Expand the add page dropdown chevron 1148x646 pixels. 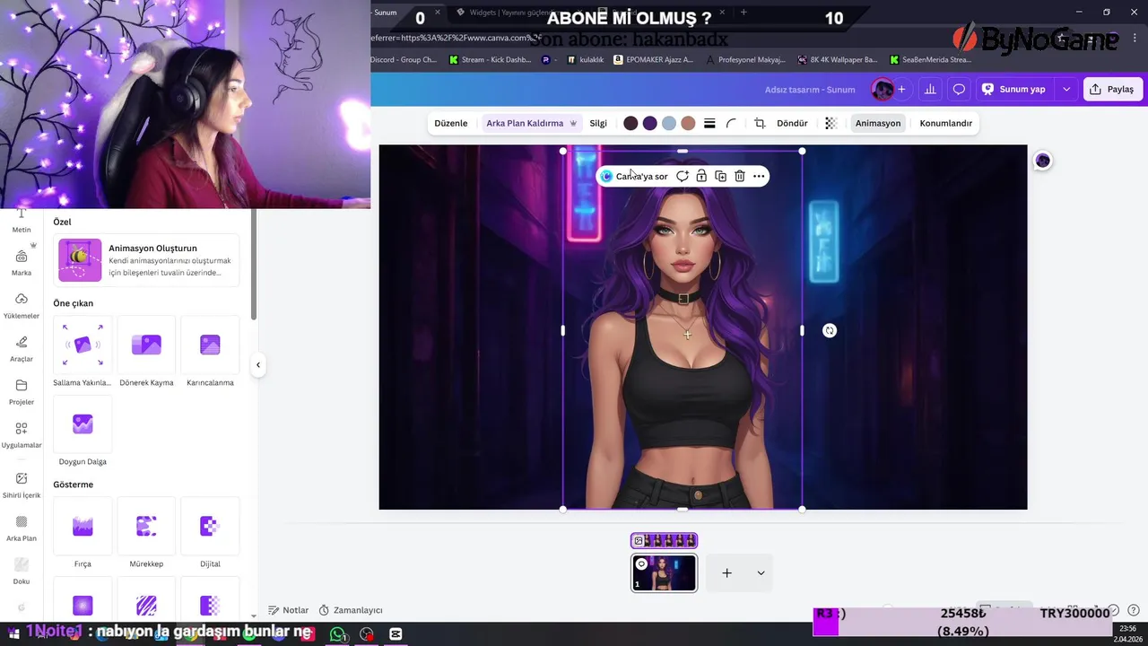(761, 573)
